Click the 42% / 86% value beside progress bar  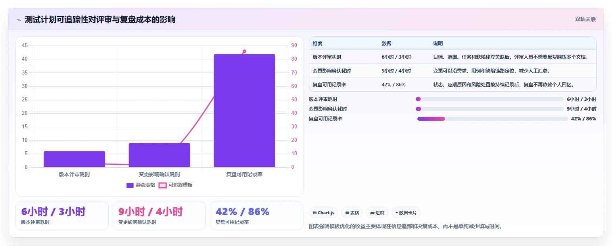coord(583,119)
